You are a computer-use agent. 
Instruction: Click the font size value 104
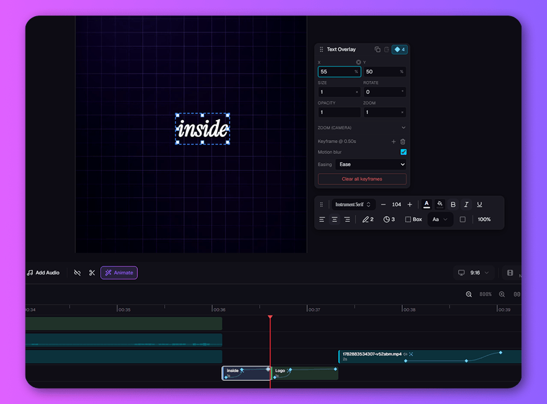pos(397,204)
